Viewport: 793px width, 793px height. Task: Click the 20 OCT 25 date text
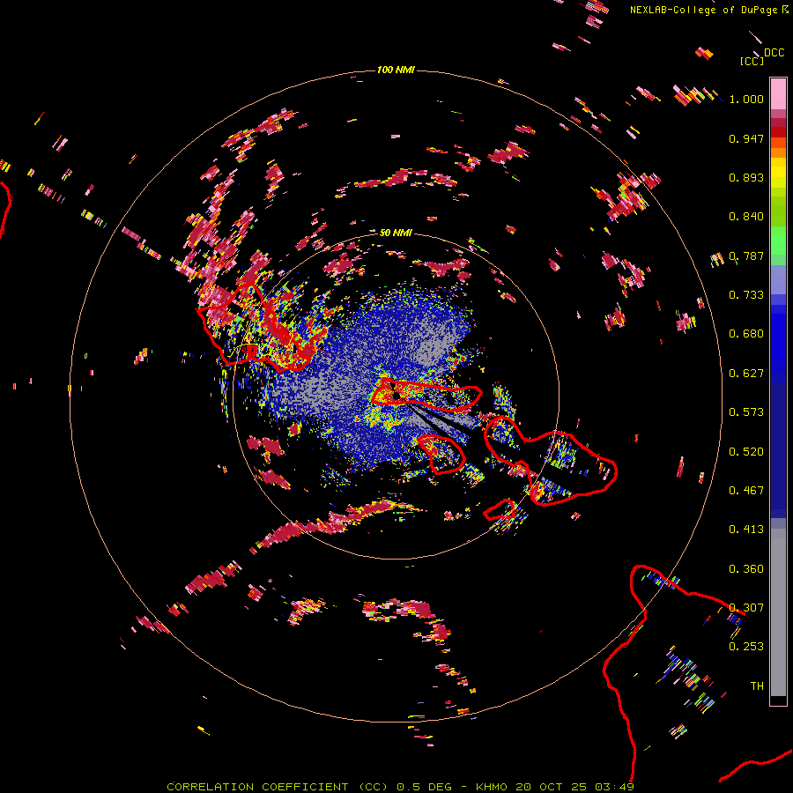[552, 787]
